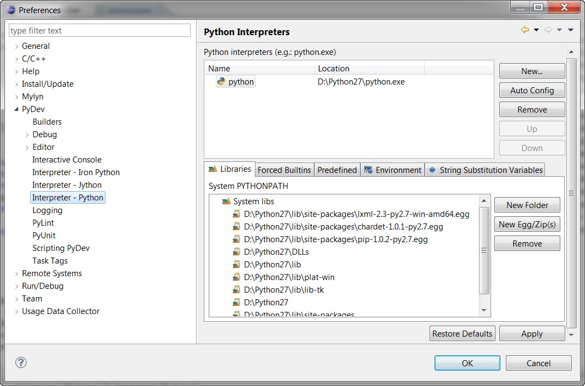Viewport: 585px width, 386px height.
Task: Click the Eclipse logo in the title bar
Action: click(x=11, y=10)
